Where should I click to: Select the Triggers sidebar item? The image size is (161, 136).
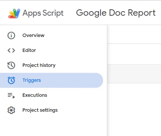pyautogui.click(x=52, y=80)
